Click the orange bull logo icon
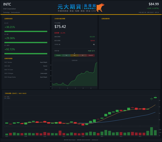The height and width of the screenshot is (142, 162). [100, 7]
